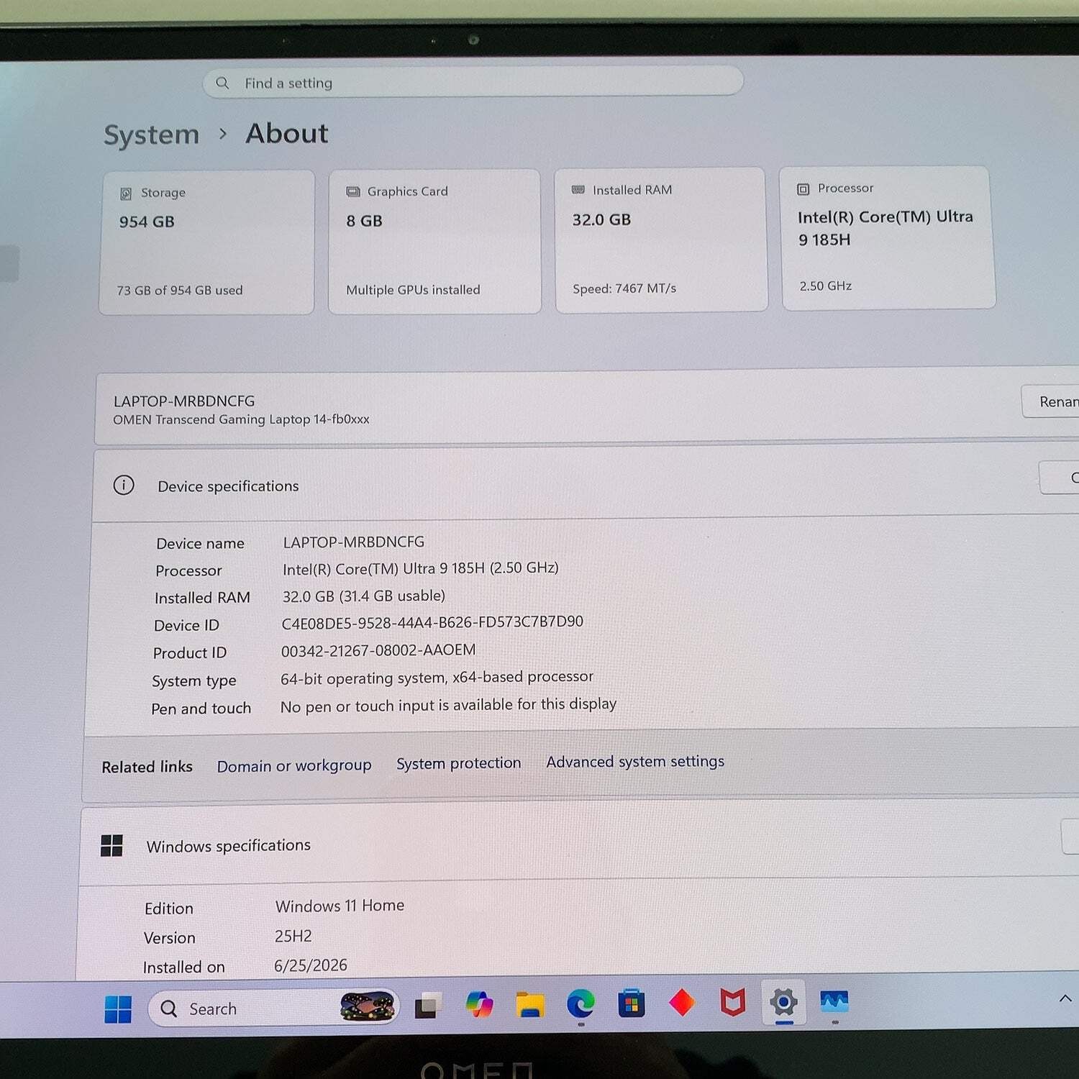Focus the Find a setting search field
Screen dimensions: 1079x1079
pos(473,82)
